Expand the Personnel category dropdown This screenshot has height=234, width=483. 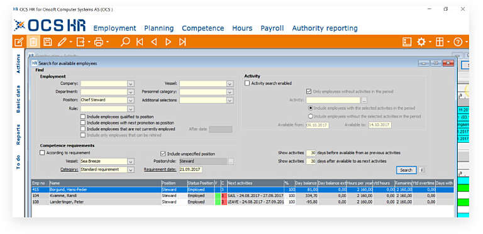(230, 92)
